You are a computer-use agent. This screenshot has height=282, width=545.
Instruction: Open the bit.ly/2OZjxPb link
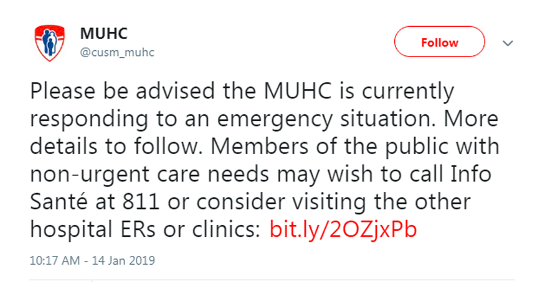(343, 230)
